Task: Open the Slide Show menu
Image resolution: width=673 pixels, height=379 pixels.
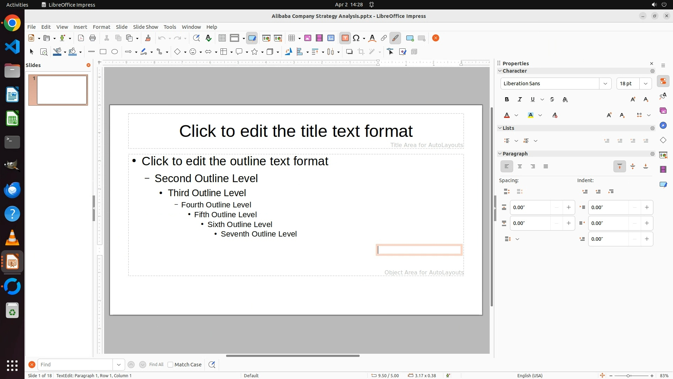Action: 145,27
